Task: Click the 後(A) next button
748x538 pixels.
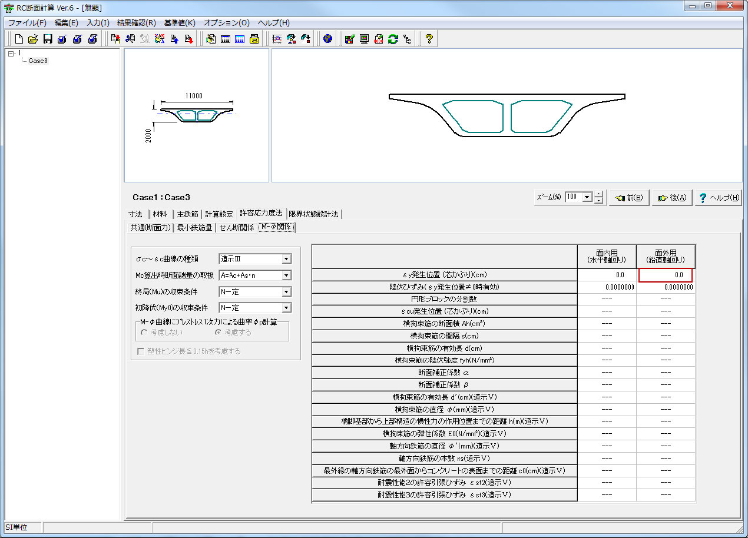Action: pyautogui.click(x=672, y=198)
